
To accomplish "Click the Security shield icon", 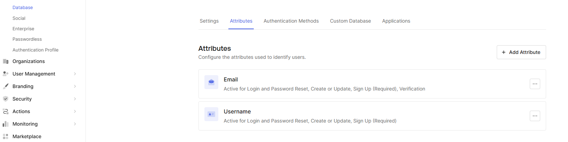I will [x=6, y=99].
